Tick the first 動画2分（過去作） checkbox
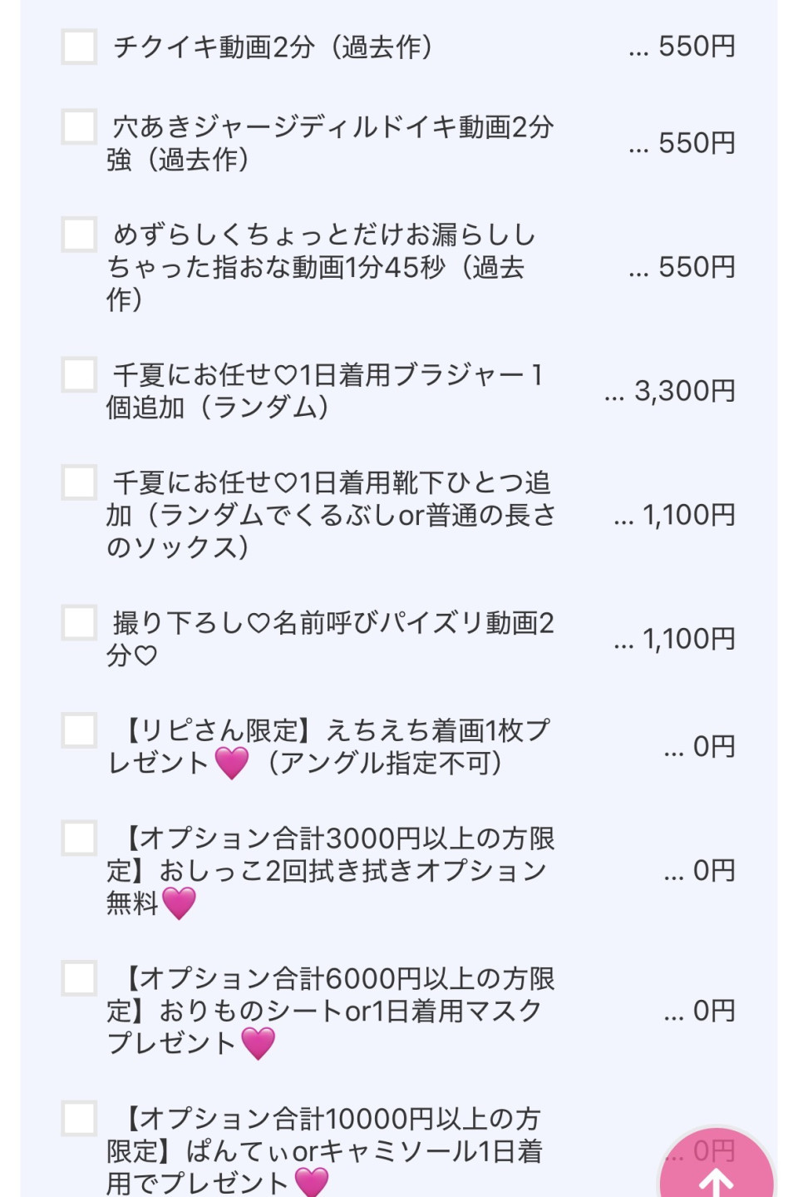Image resolution: width=798 pixels, height=1197 pixels. point(80,47)
